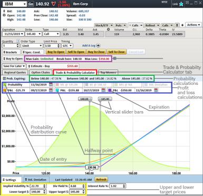The image size is (203, 196).
Task: Open the Actions menu
Action: coord(194,25)
